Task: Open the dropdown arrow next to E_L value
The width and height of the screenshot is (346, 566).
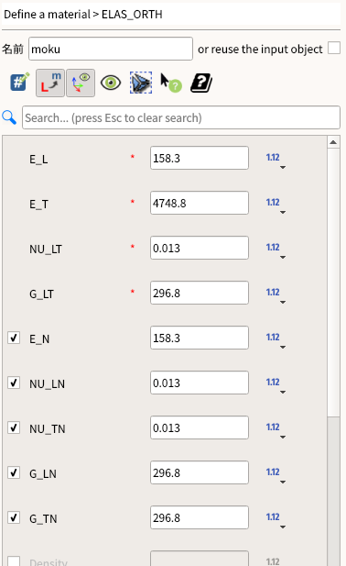Action: point(283,168)
